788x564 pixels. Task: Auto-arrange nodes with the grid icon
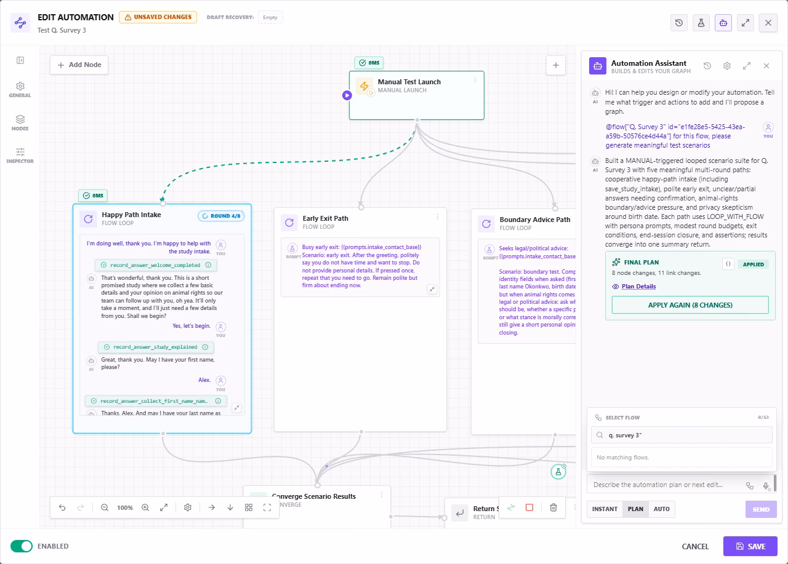249,507
